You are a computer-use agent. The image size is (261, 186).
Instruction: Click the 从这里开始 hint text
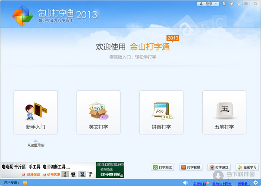tap(36, 145)
